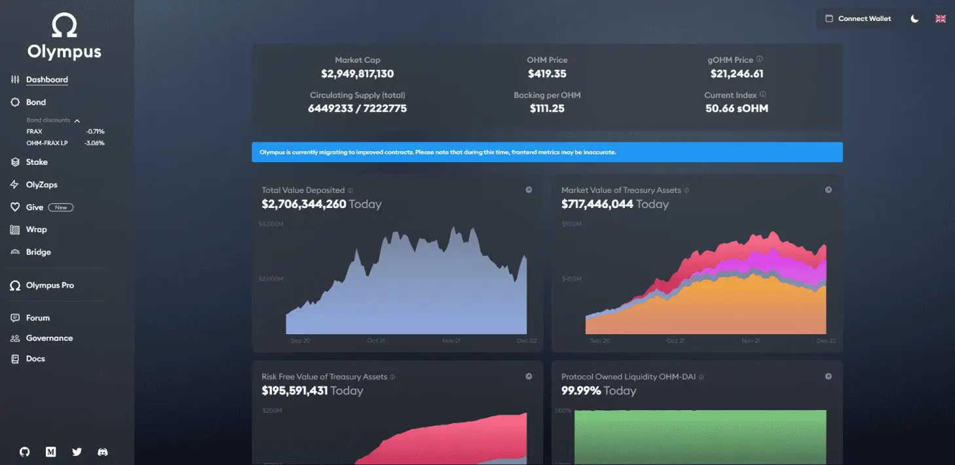Open the Bridge page
Screen dimensions: 955x465
point(39,252)
